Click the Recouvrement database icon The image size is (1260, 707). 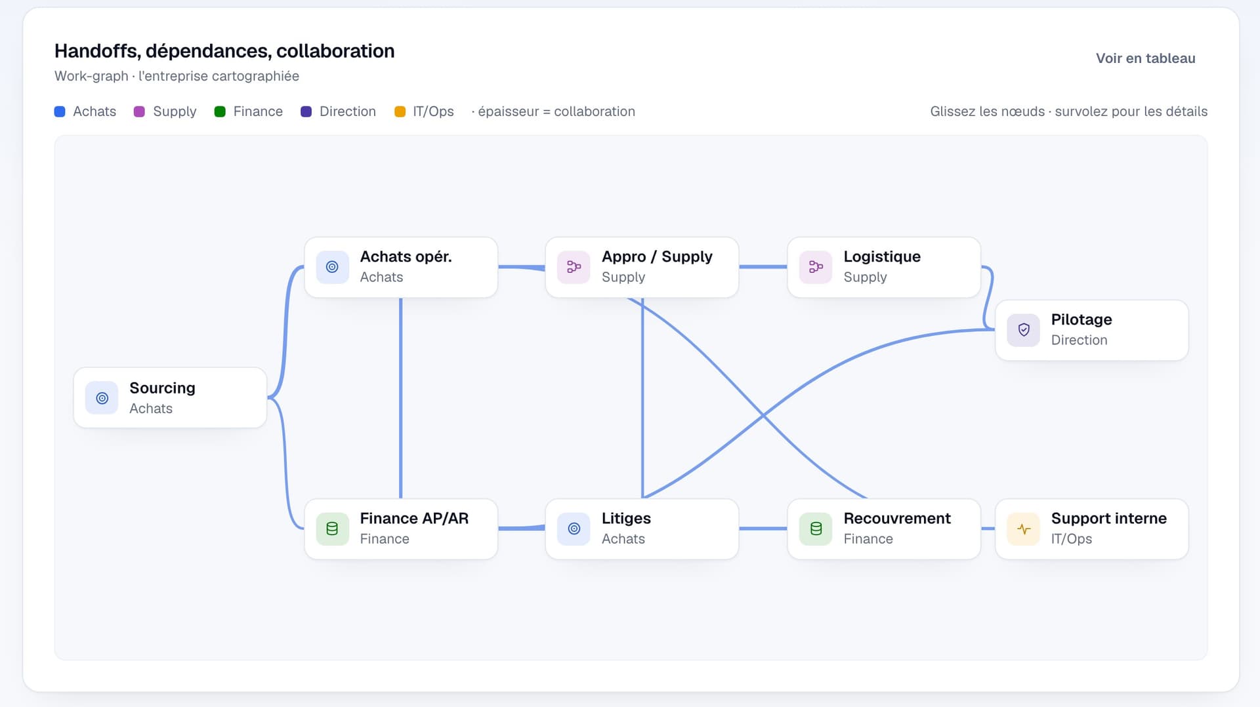pyautogui.click(x=816, y=529)
